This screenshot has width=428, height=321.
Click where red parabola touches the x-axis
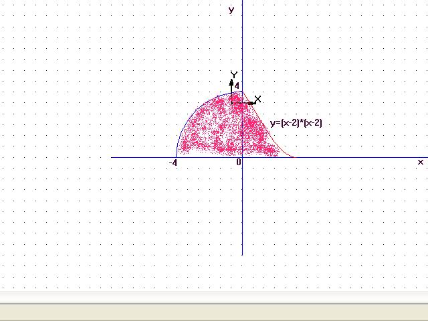[292, 157]
